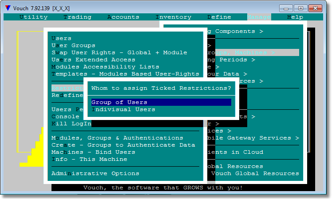
Task: Click the Vouch slogan status line
Action: click(x=163, y=188)
